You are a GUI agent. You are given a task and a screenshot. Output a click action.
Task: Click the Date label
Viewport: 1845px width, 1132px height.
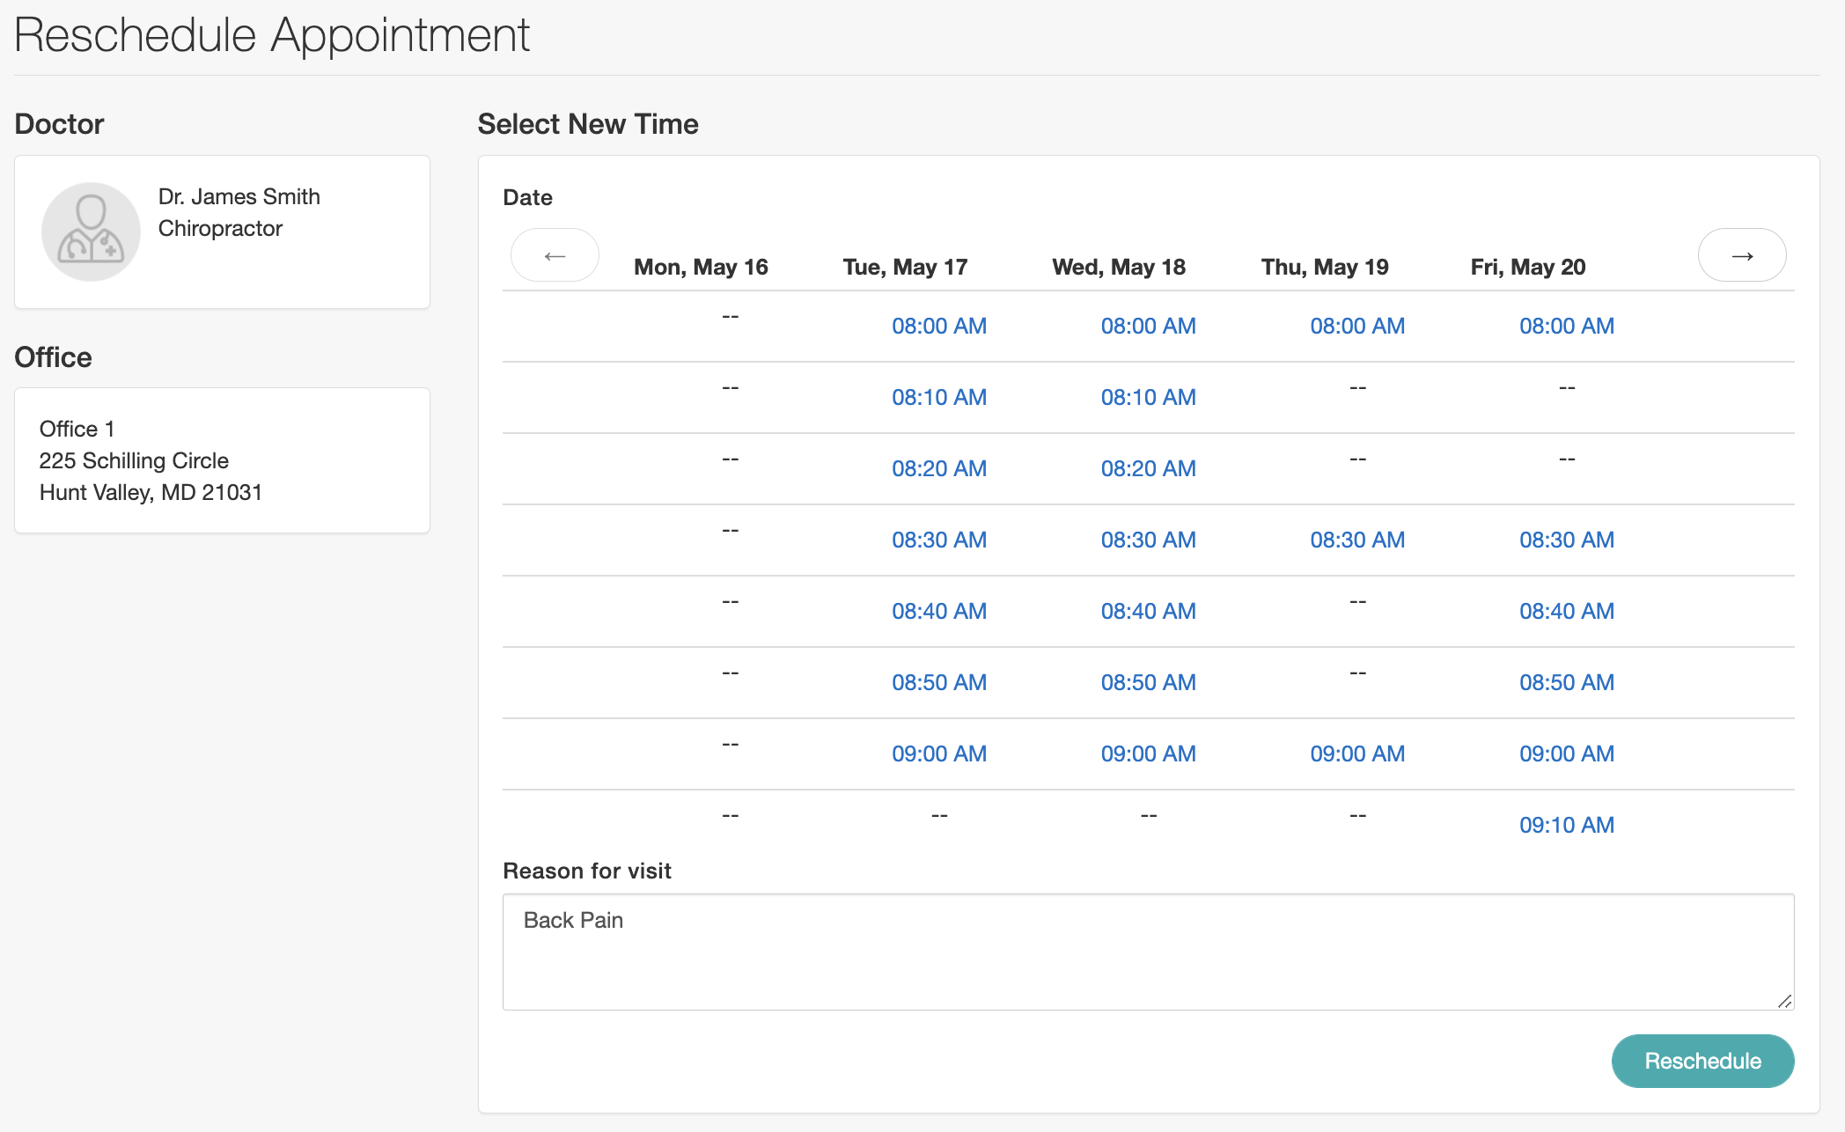tap(527, 197)
